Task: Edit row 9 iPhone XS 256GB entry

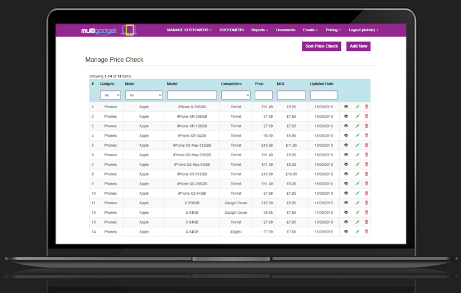Action: (358, 184)
